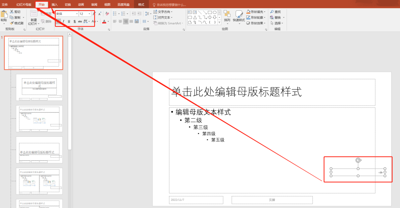Click the Copy (复制) icon

click(x=12, y=17)
